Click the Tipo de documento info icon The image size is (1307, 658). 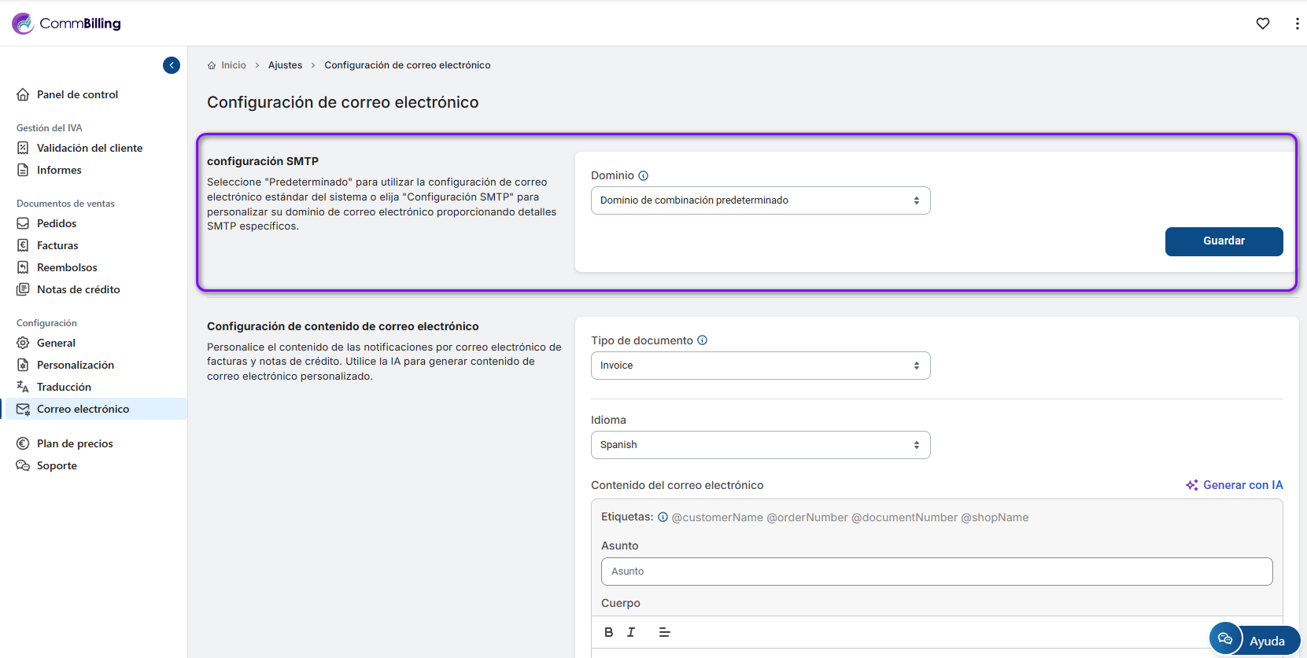click(702, 340)
